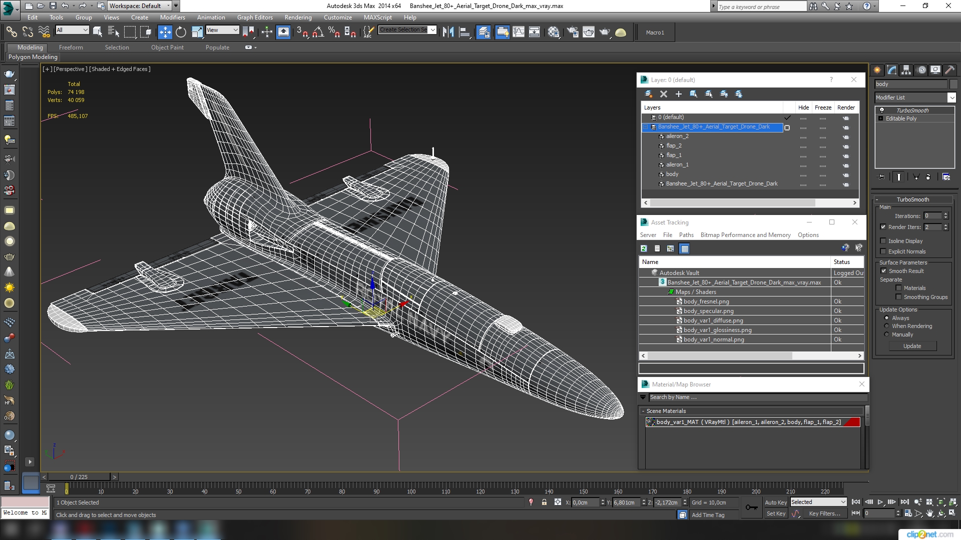Activate the Select and Uniform Scale tool
The width and height of the screenshot is (961, 540).
tap(197, 32)
